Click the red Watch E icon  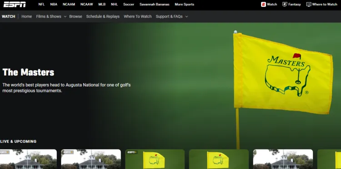(263, 5)
